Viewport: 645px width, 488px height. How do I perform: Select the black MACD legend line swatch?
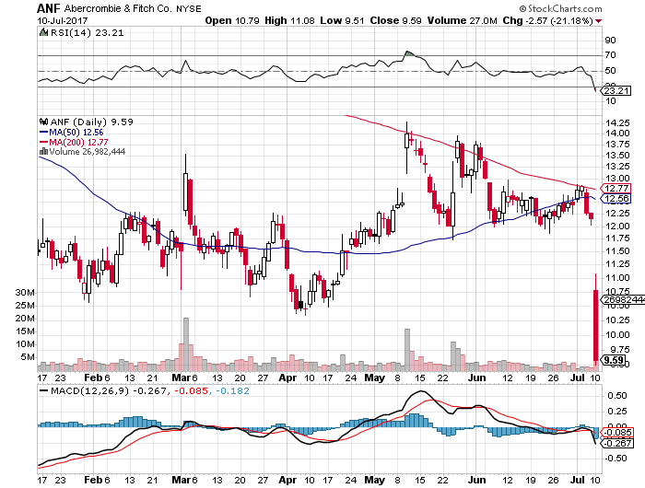pyautogui.click(x=43, y=390)
